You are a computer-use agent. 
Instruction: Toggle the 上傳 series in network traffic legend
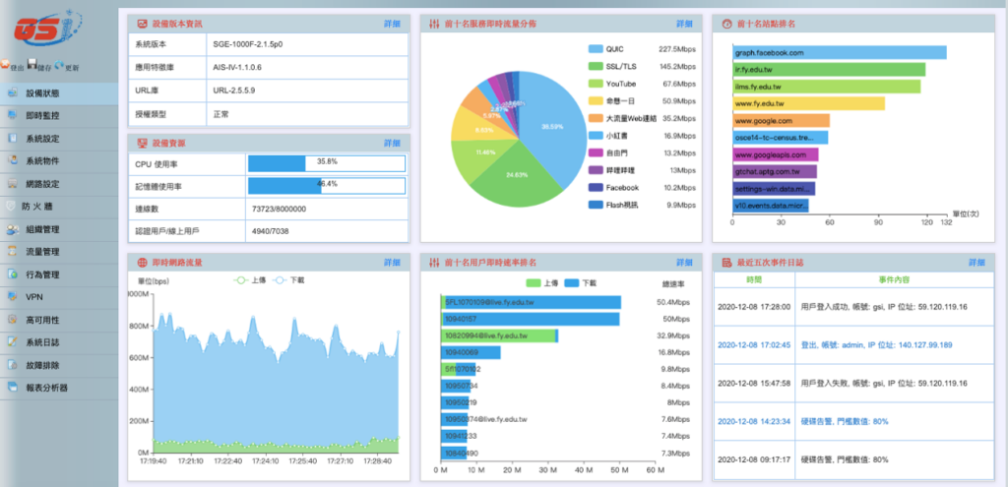pyautogui.click(x=240, y=280)
